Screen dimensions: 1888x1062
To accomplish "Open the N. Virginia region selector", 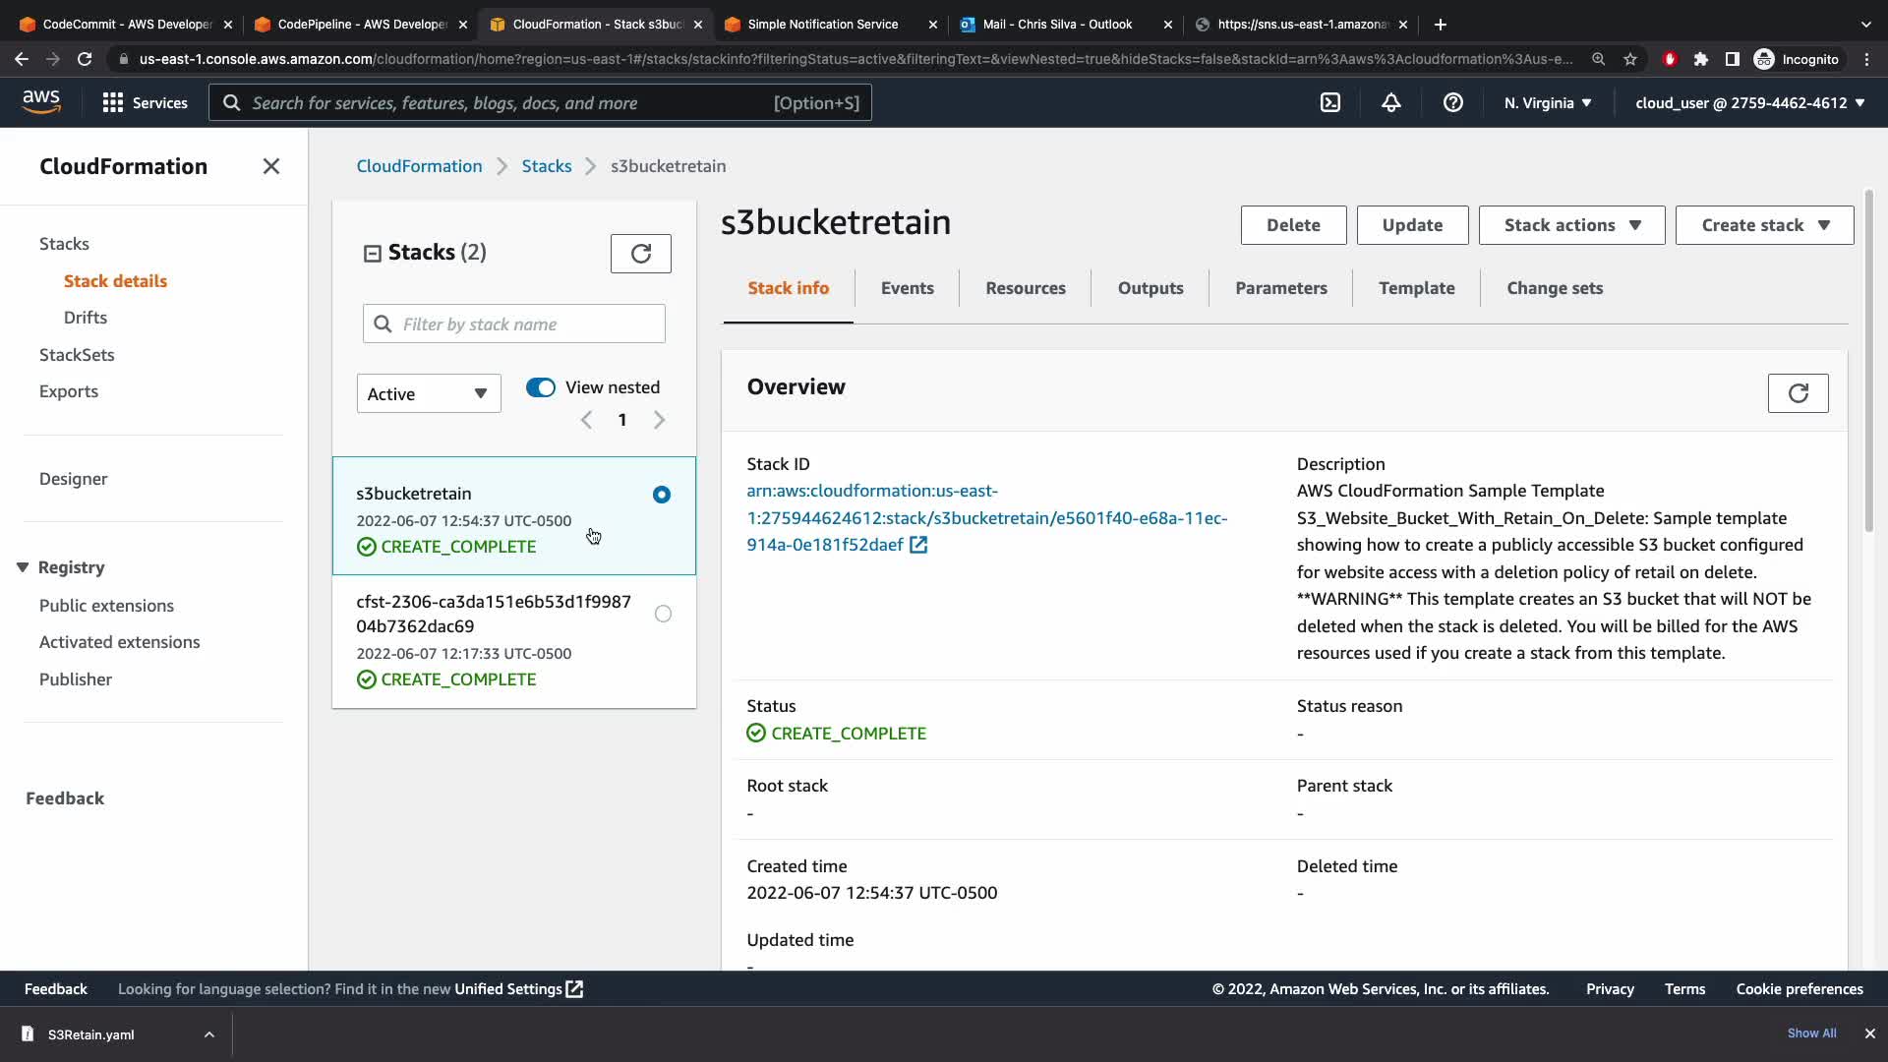I will (x=1547, y=102).
